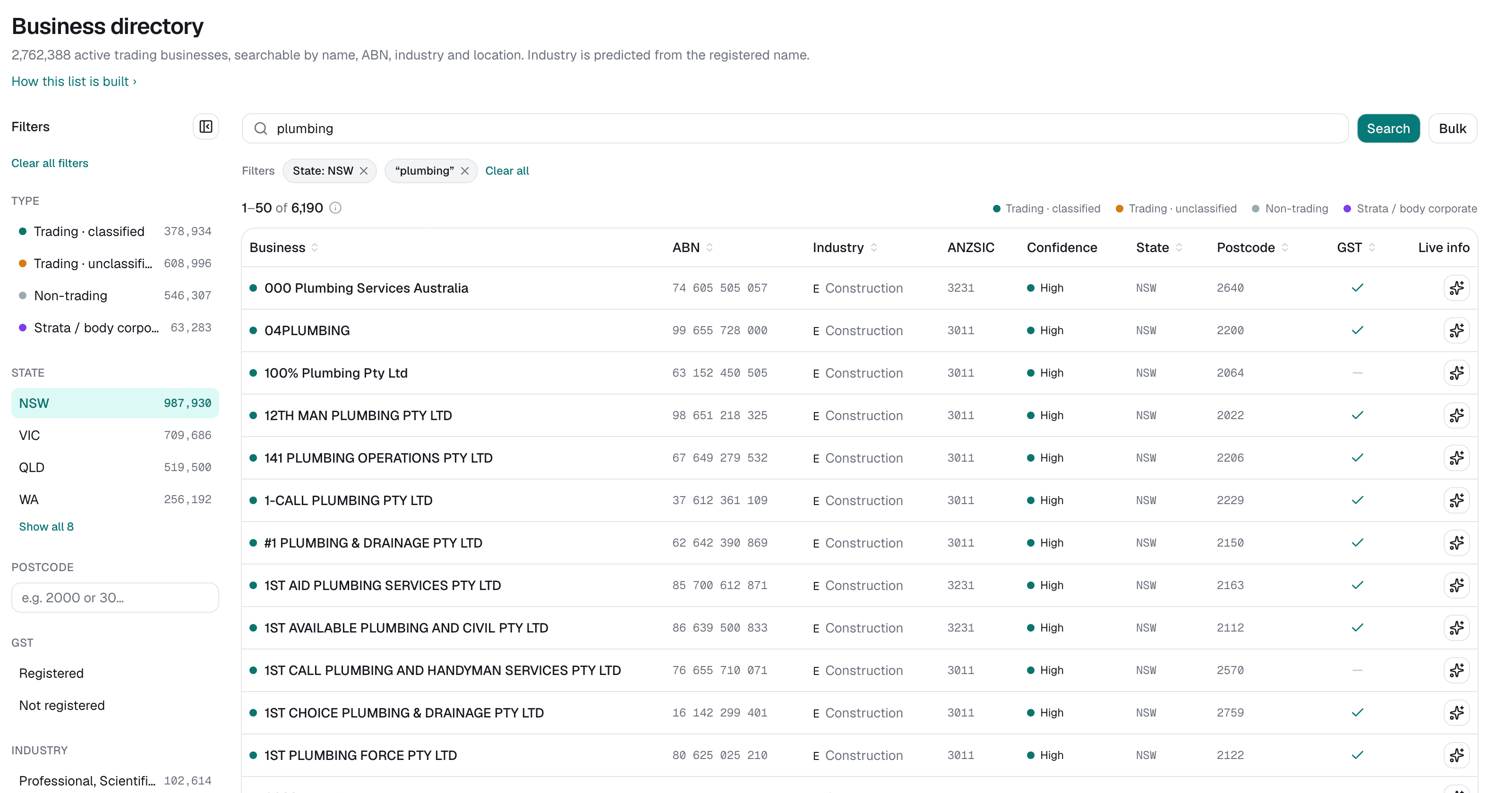Sort table by State column

point(1159,248)
